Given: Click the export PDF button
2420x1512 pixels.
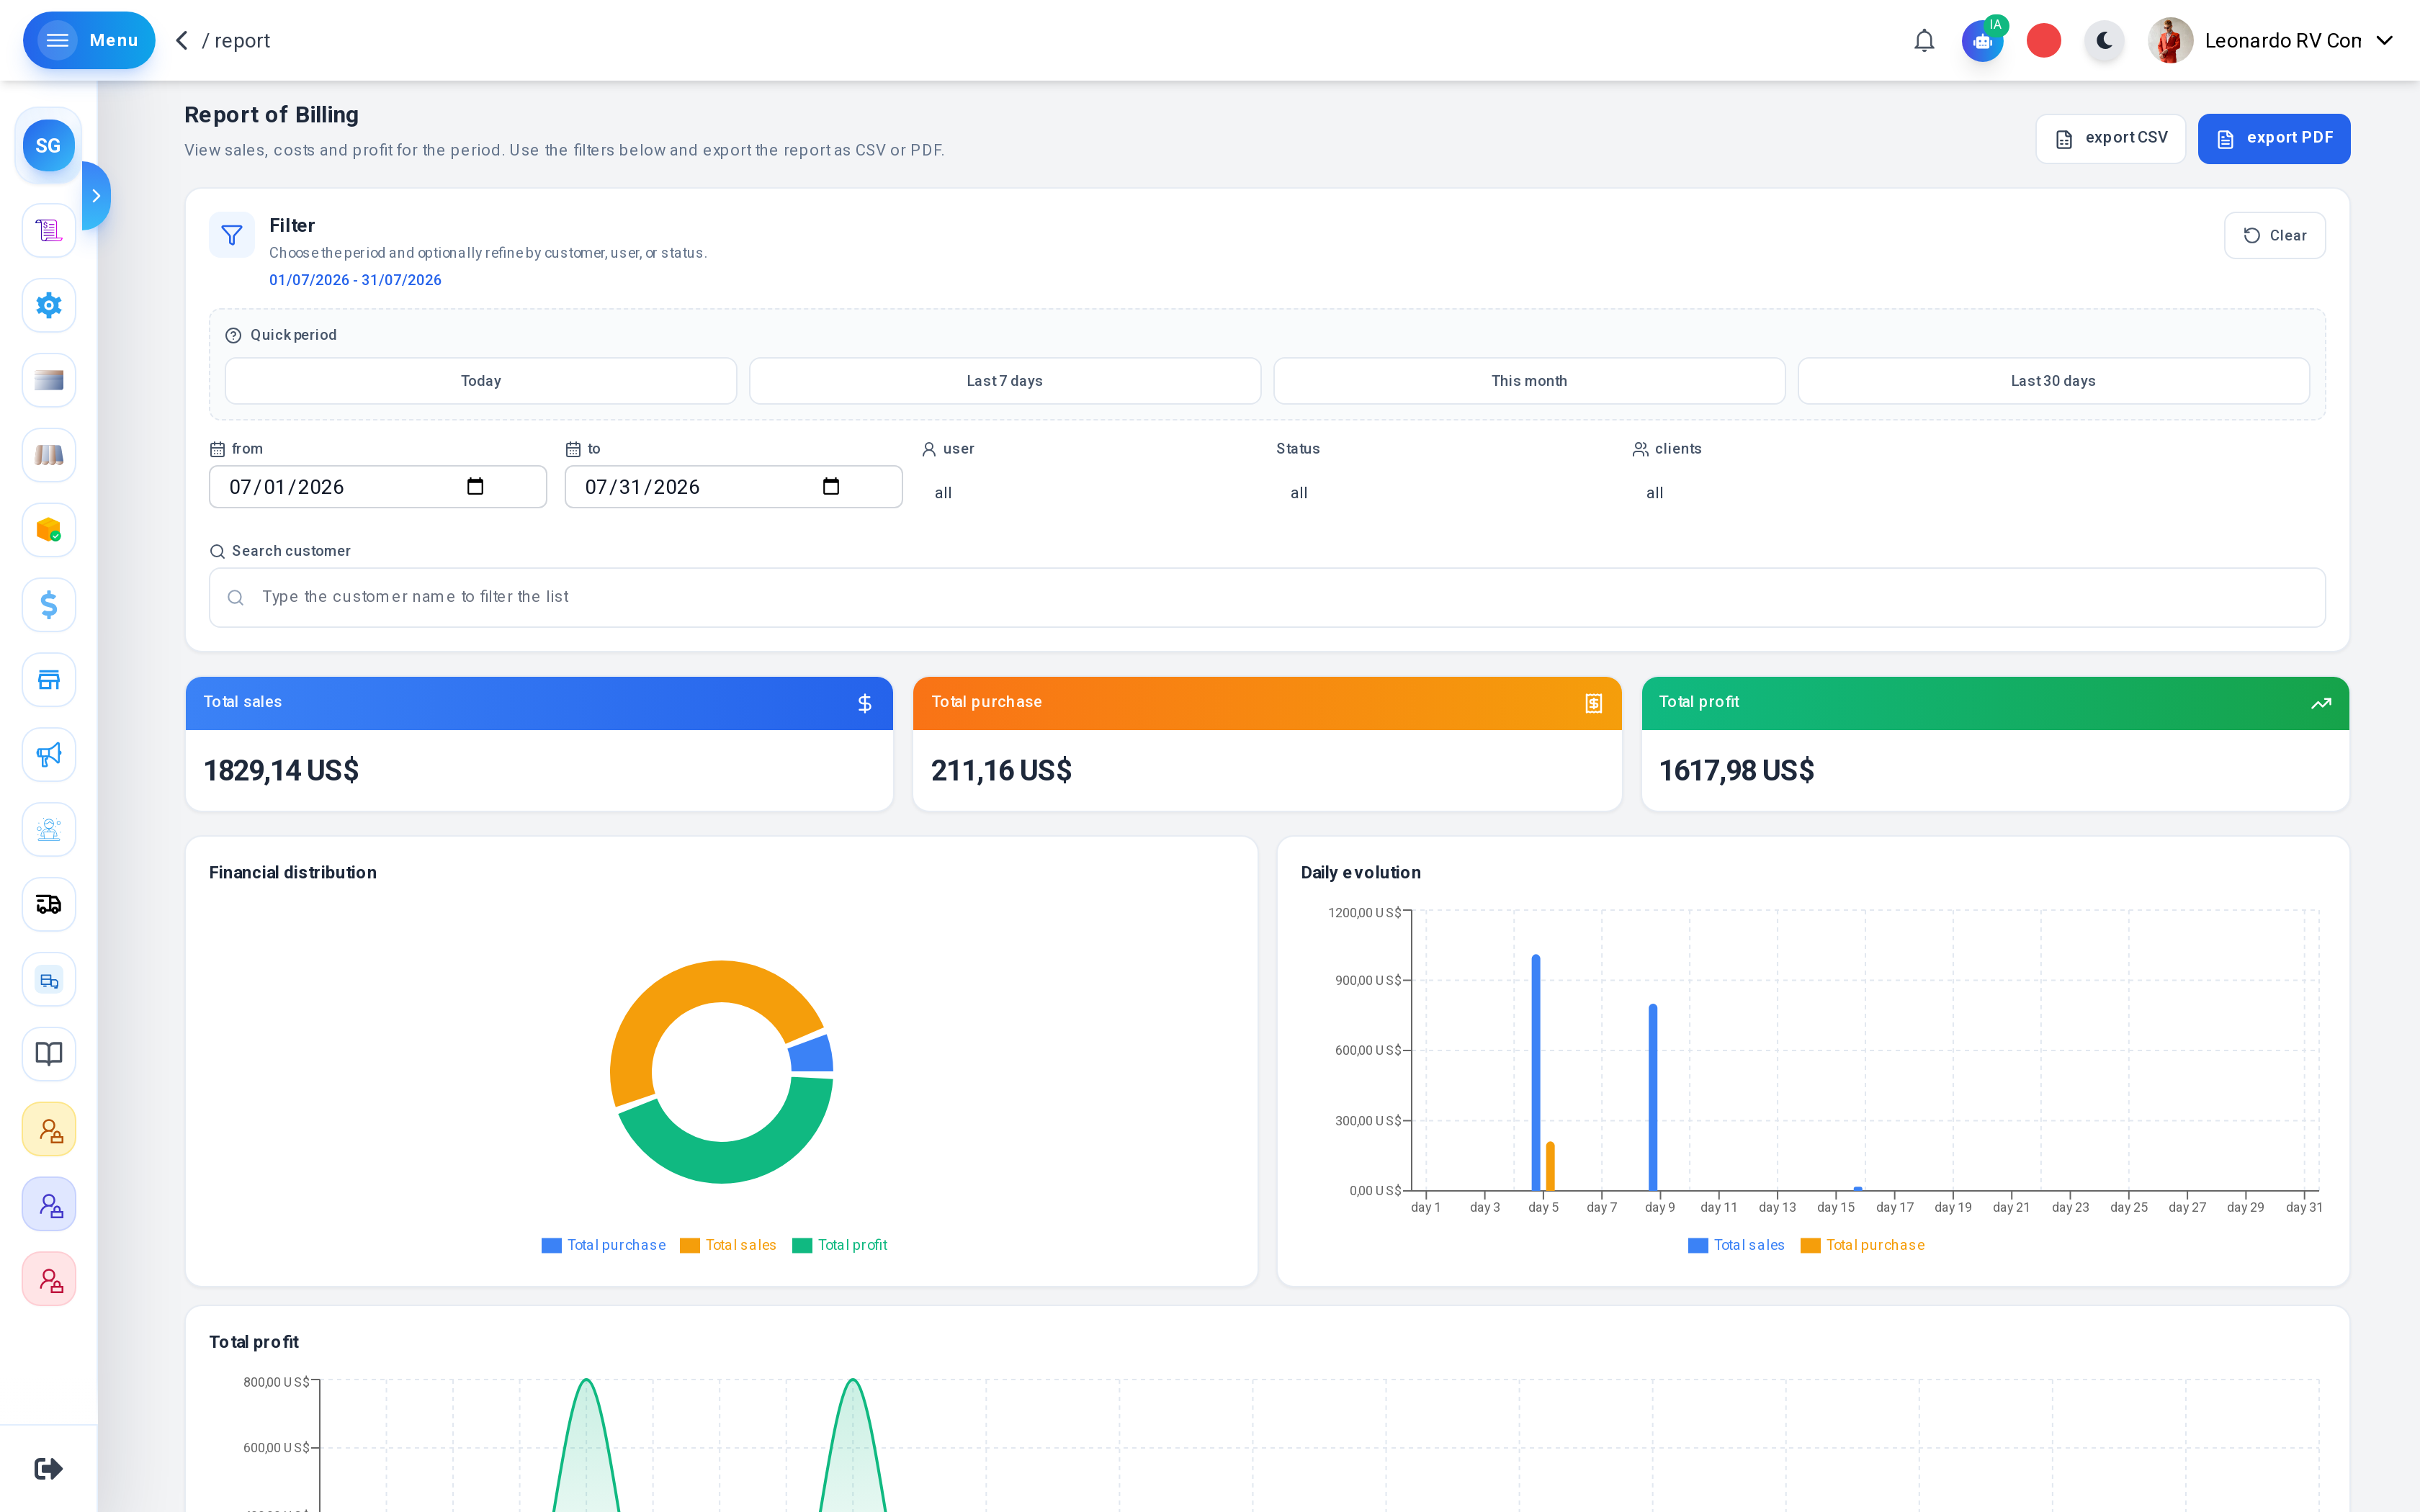Looking at the screenshot, I should click(x=2274, y=138).
